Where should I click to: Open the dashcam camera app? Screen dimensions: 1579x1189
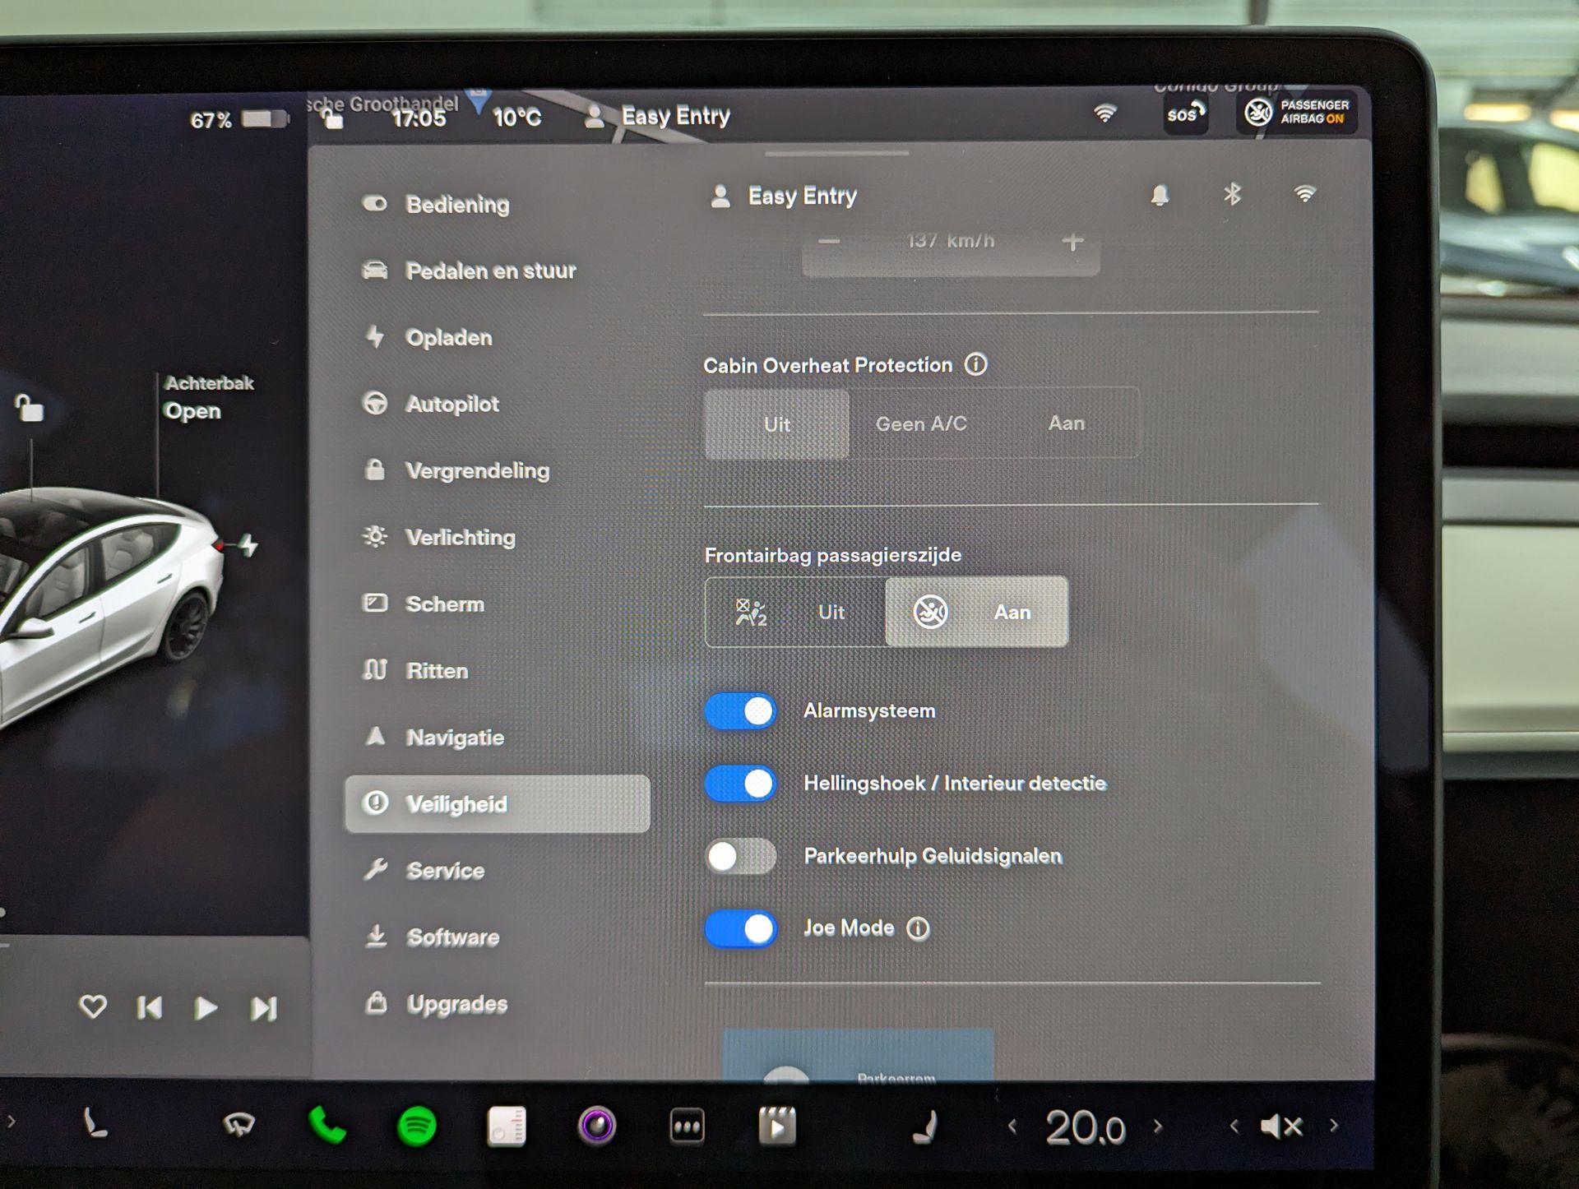click(596, 1126)
